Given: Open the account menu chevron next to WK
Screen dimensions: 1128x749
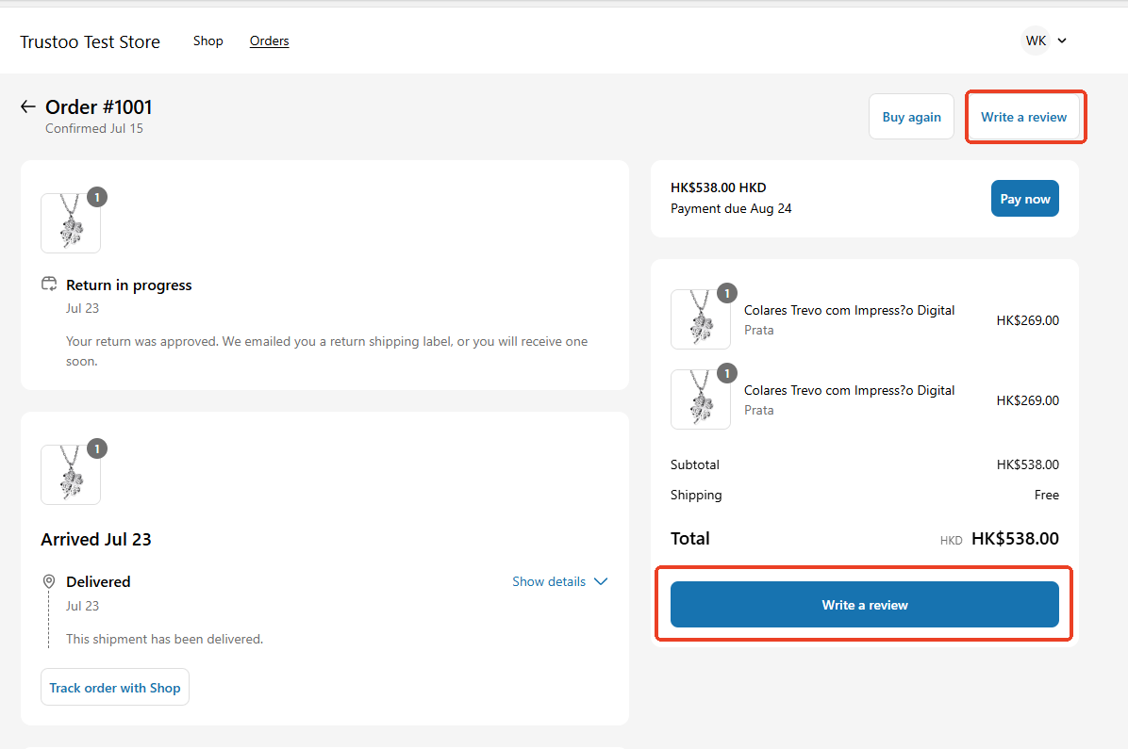Looking at the screenshot, I should (x=1062, y=41).
